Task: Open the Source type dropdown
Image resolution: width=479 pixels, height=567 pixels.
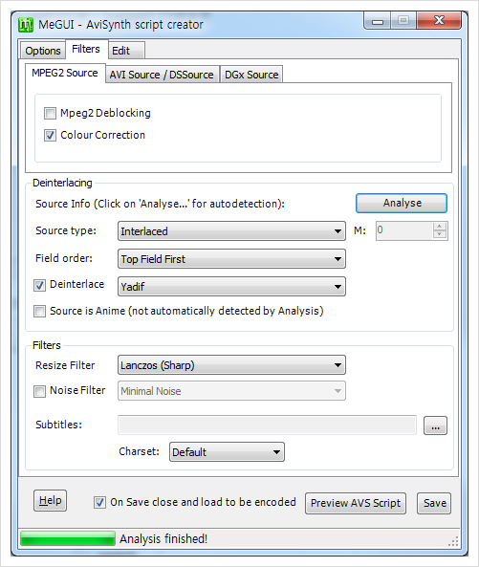Action: 231,231
